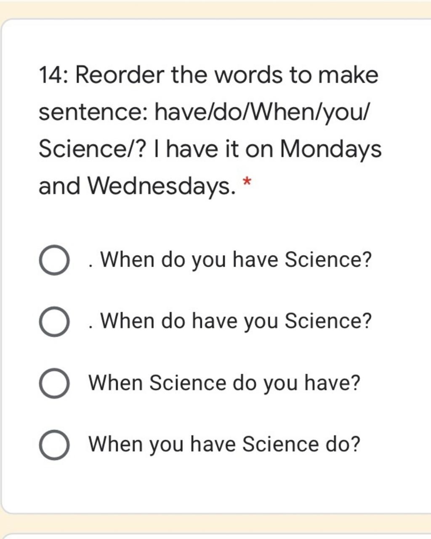This screenshot has height=539, width=431.
Task: Click the "Science/?" text in the question
Action: 92,149
